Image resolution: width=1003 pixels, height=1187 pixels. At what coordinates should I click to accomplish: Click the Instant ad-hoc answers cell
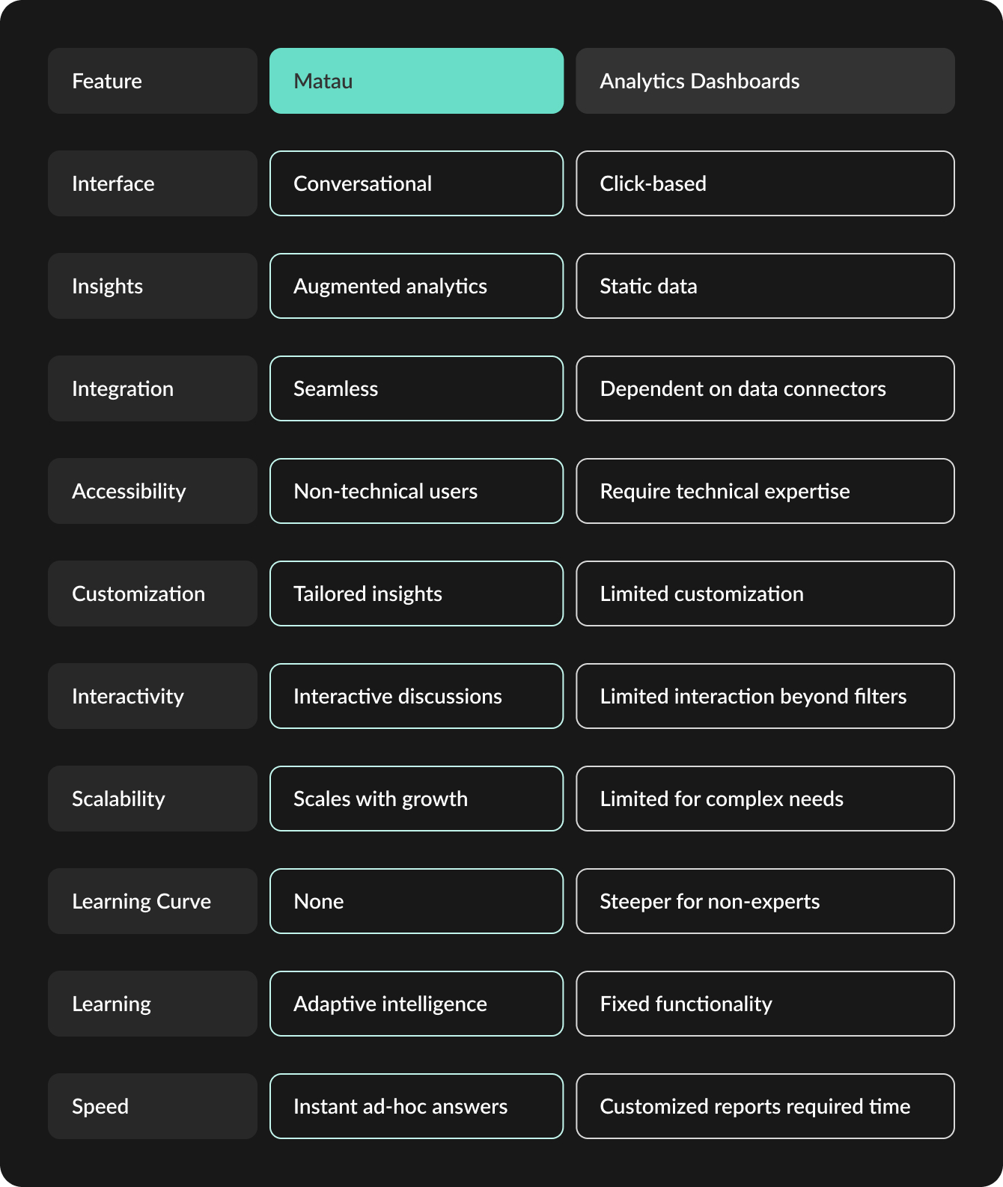(x=416, y=1106)
